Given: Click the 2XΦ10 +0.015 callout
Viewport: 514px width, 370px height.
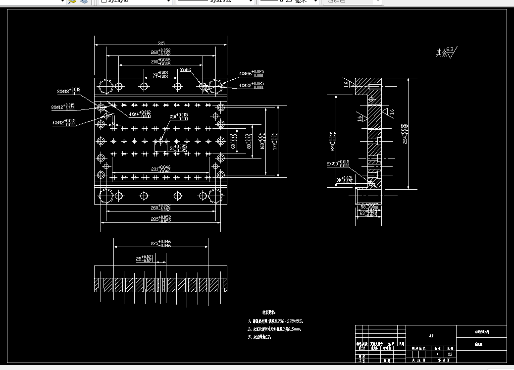Looking at the screenshot, I should coord(338,163).
